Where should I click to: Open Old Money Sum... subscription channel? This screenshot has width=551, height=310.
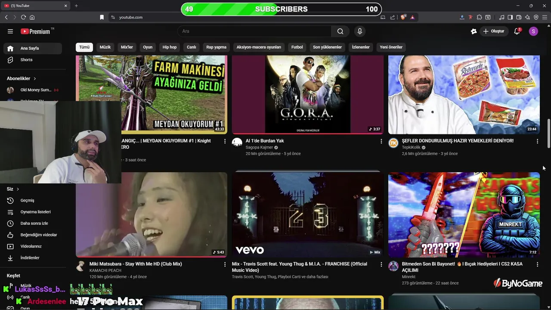point(33,90)
